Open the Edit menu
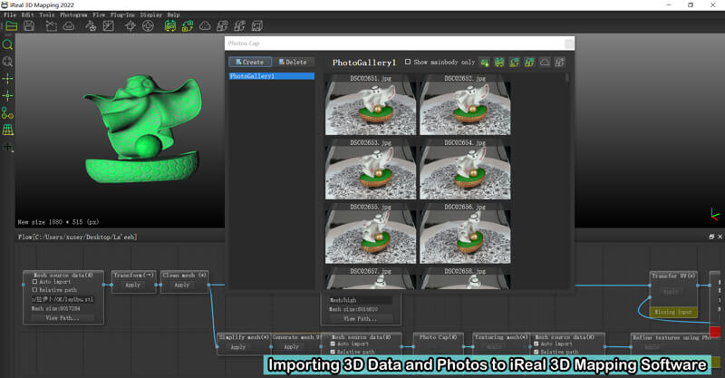Image resolution: width=725 pixels, height=378 pixels. [28, 15]
